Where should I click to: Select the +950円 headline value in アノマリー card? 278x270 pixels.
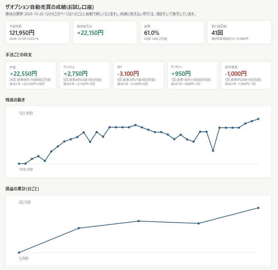click(181, 73)
